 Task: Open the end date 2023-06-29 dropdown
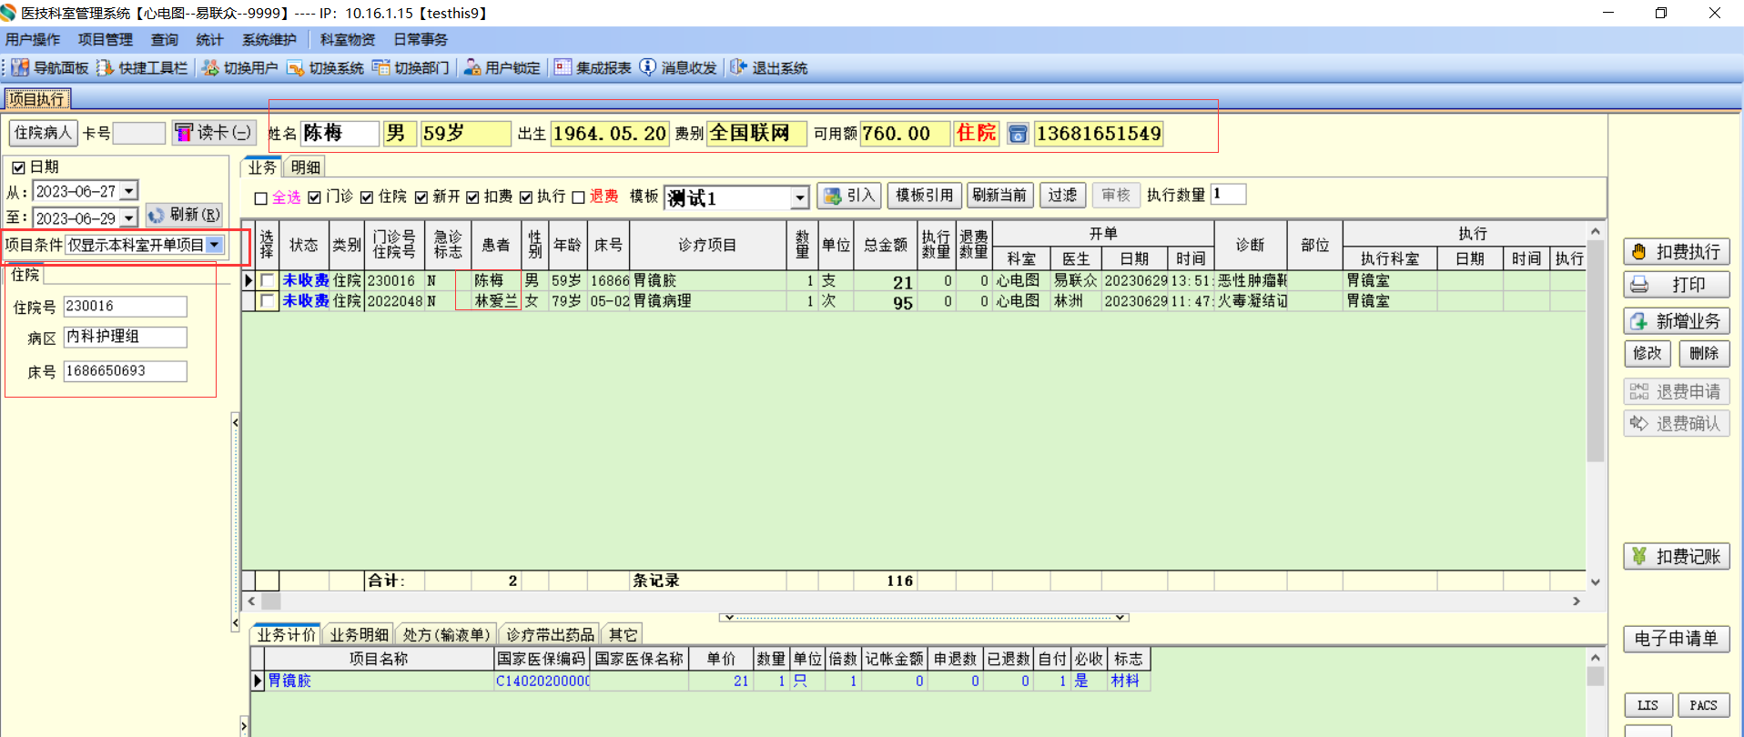pyautogui.click(x=129, y=218)
